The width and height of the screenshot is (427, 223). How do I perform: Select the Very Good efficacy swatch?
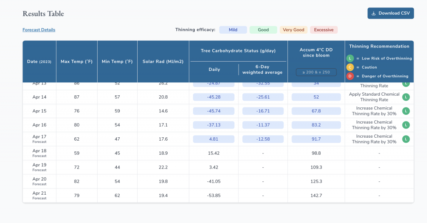coord(293,30)
